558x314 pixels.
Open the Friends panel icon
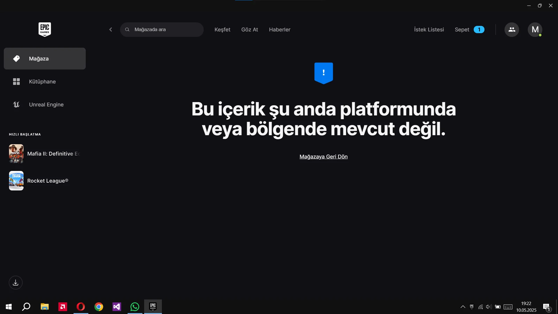(512, 29)
